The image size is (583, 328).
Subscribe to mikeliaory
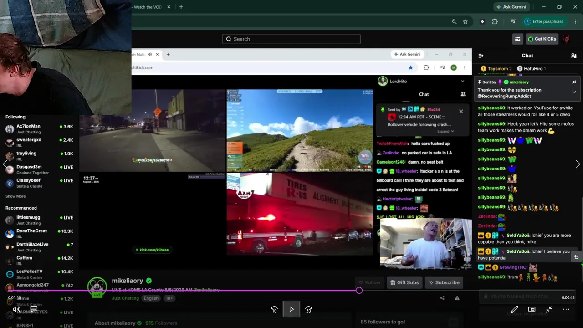[x=444, y=282]
